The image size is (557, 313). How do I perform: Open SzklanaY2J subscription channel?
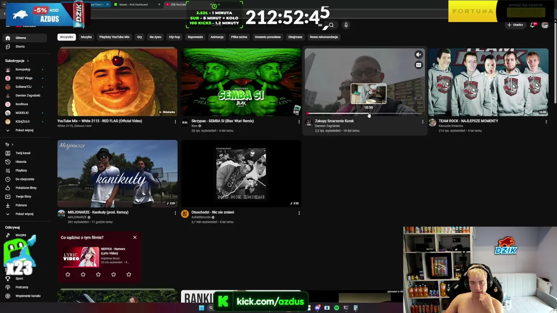(24, 87)
